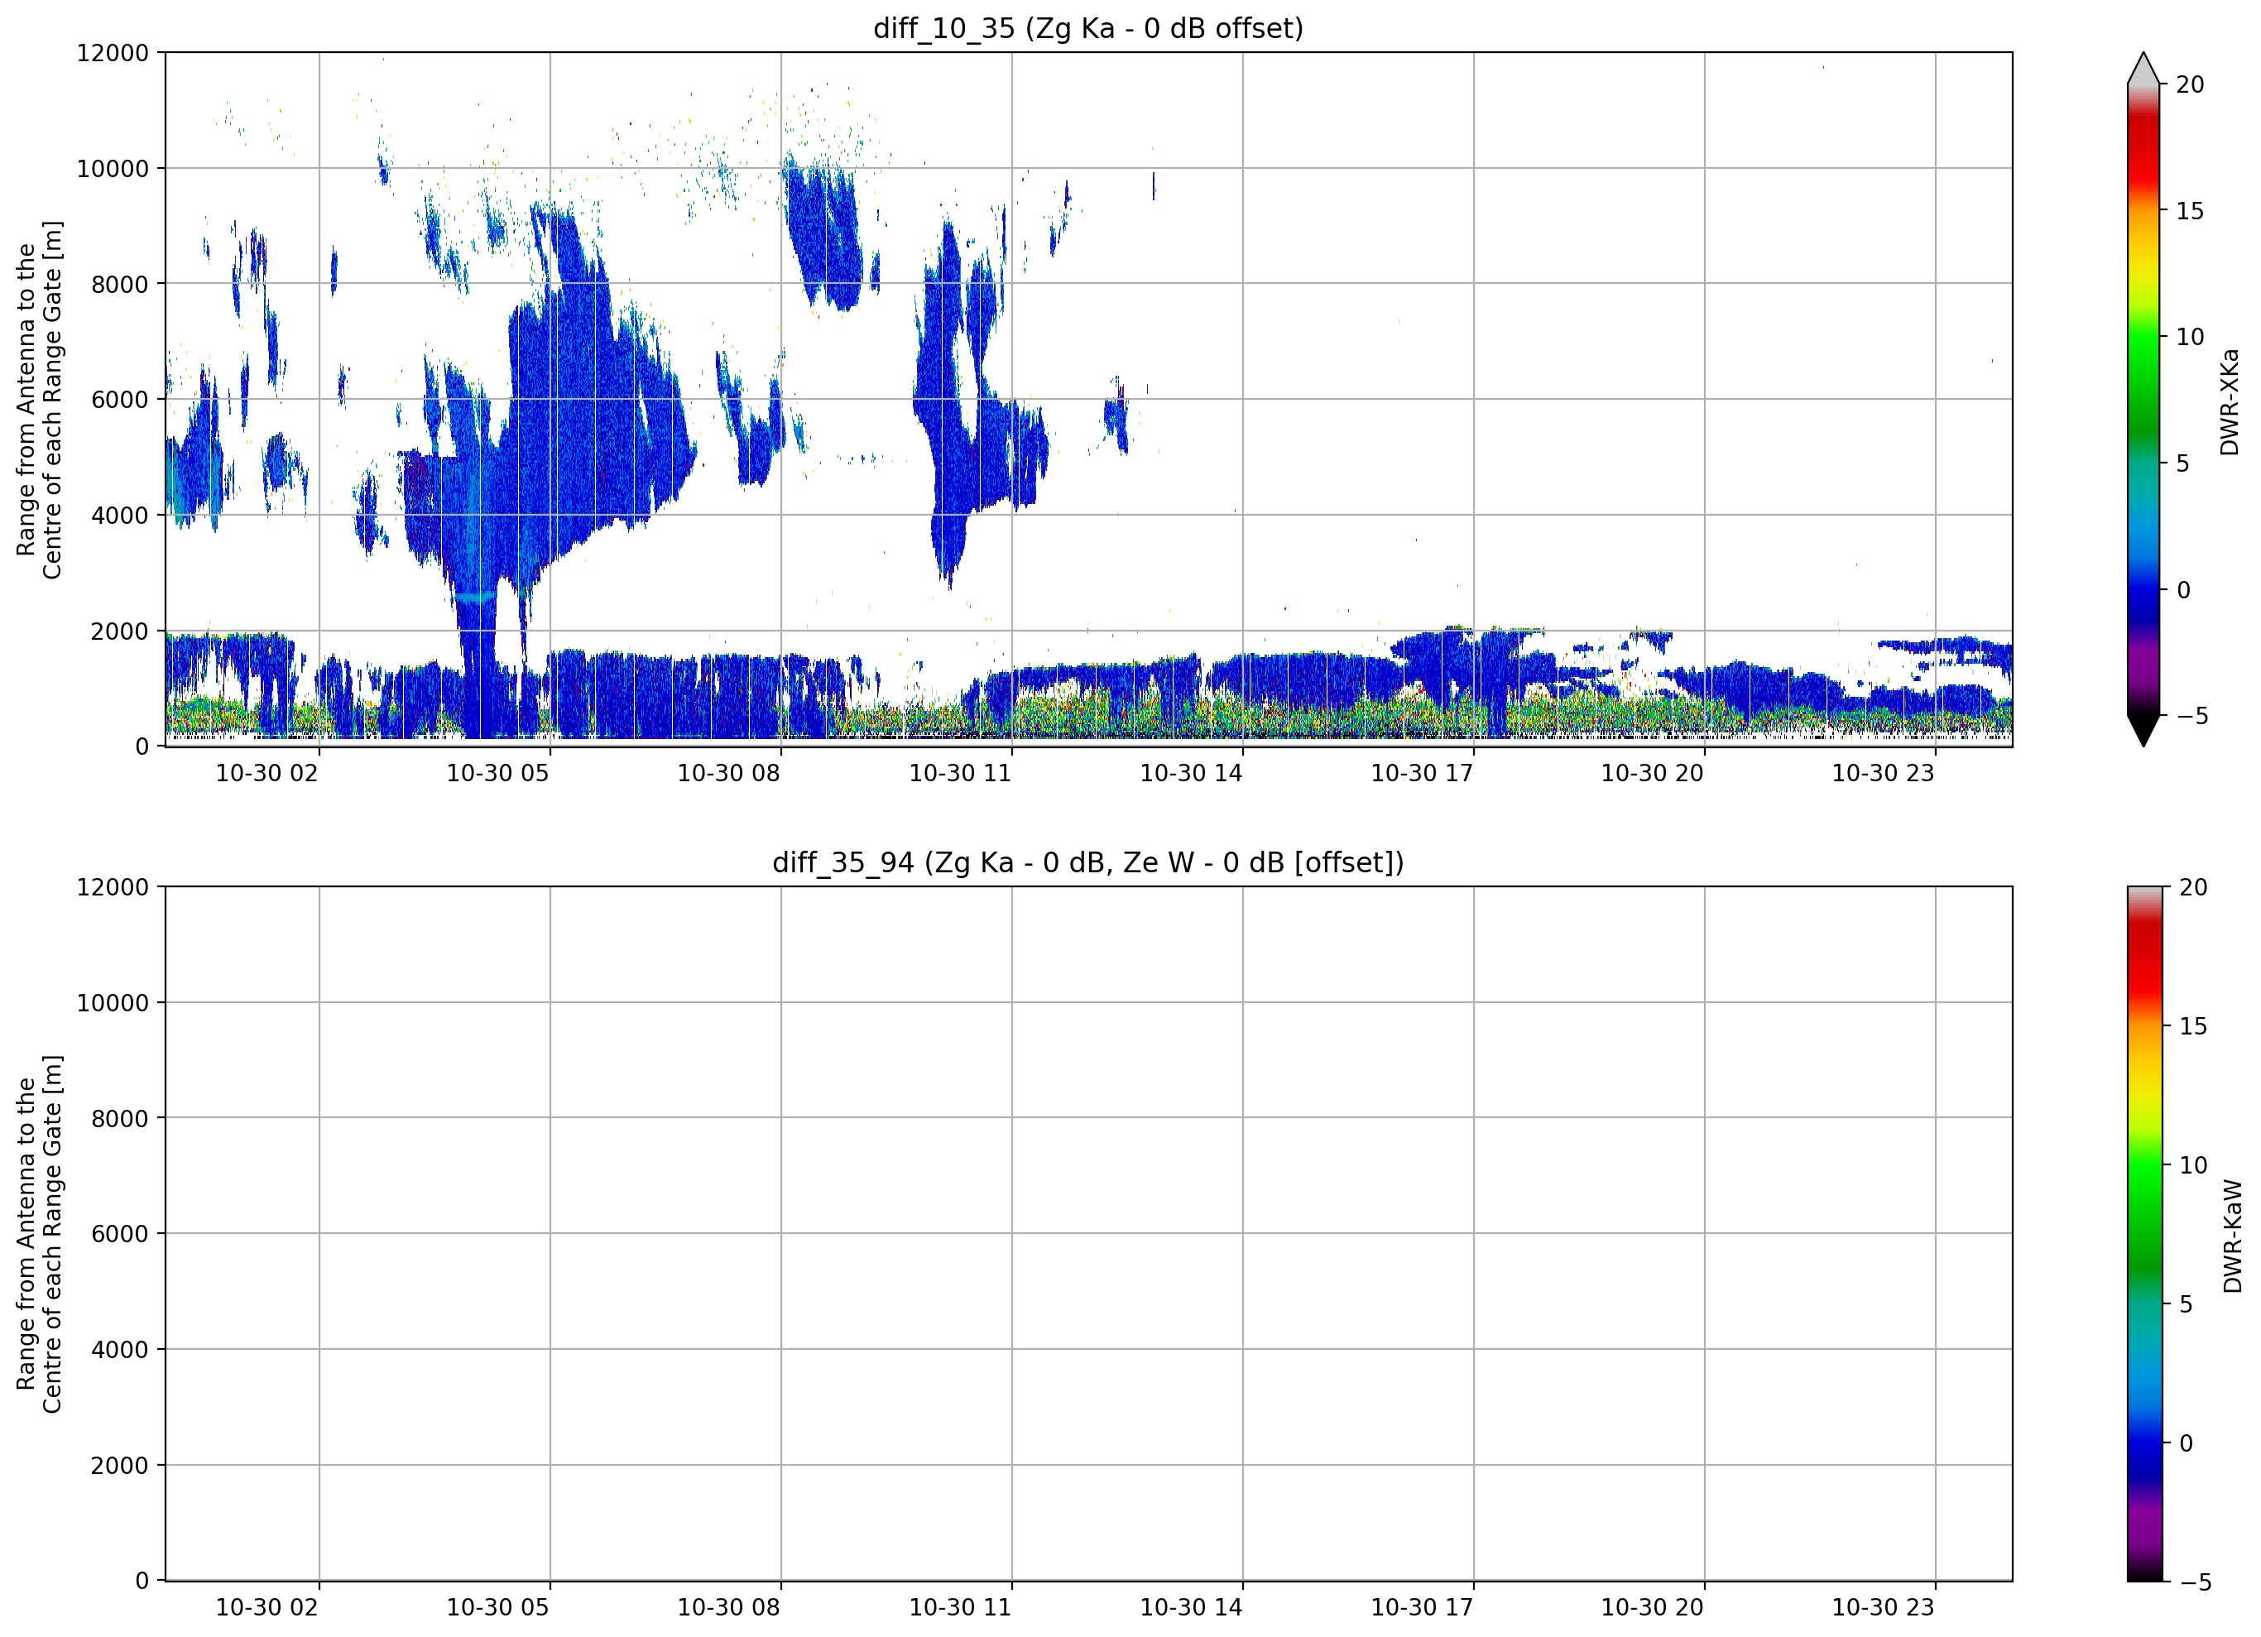The height and width of the screenshot is (1637, 2261).
Task: Click the "12000" y-tick on the diff_35_94 plot
Action: (x=113, y=887)
